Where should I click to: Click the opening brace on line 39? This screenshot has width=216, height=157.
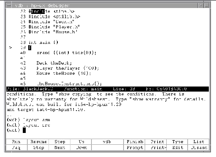pyautogui.click(x=30, y=48)
